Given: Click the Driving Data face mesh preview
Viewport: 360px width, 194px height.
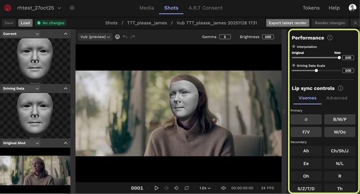Looking at the screenshot, I should 35,115.
